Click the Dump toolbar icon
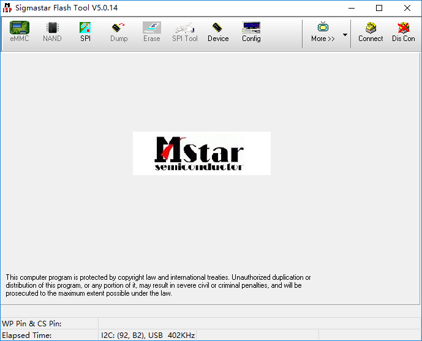The height and width of the screenshot is (341, 422). tap(119, 32)
